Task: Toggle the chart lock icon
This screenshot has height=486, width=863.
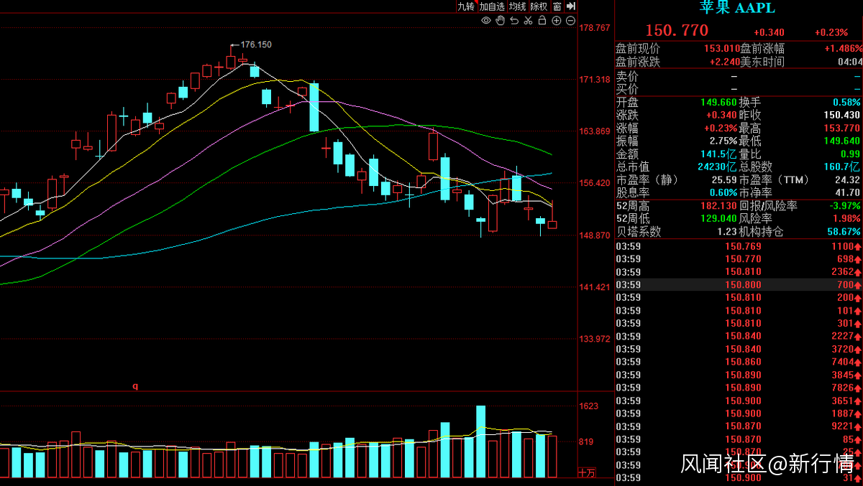Action: [542, 21]
